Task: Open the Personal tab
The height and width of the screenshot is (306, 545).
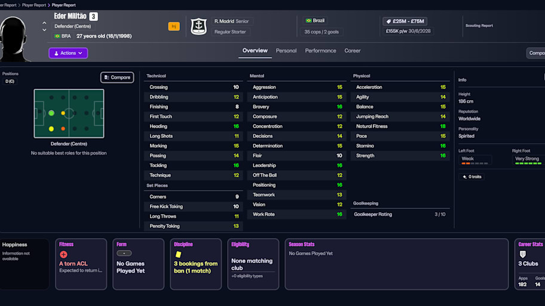Action: (286, 51)
